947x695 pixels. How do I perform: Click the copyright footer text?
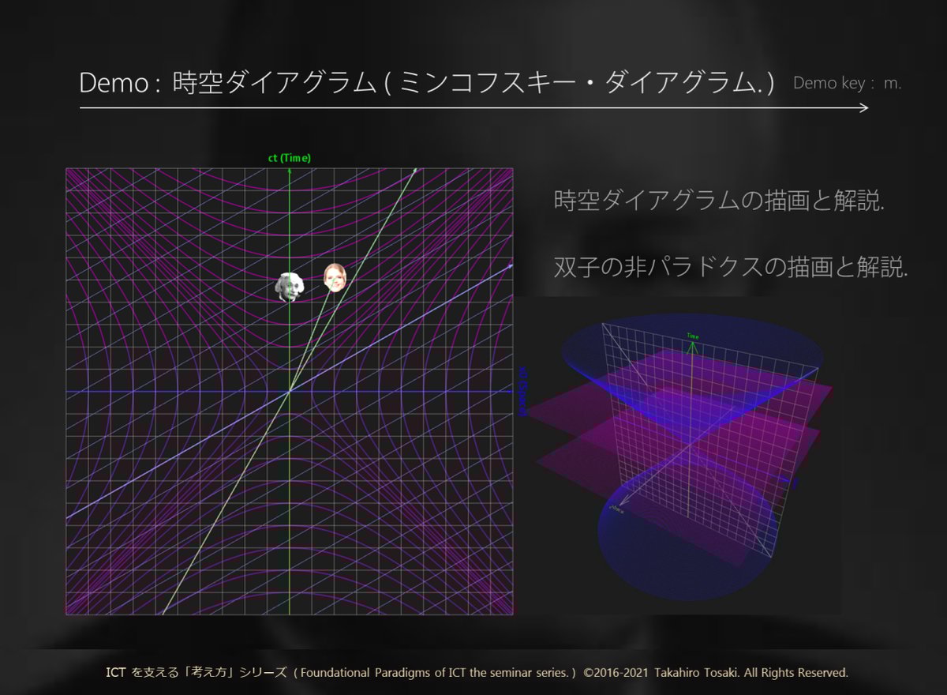point(477,673)
